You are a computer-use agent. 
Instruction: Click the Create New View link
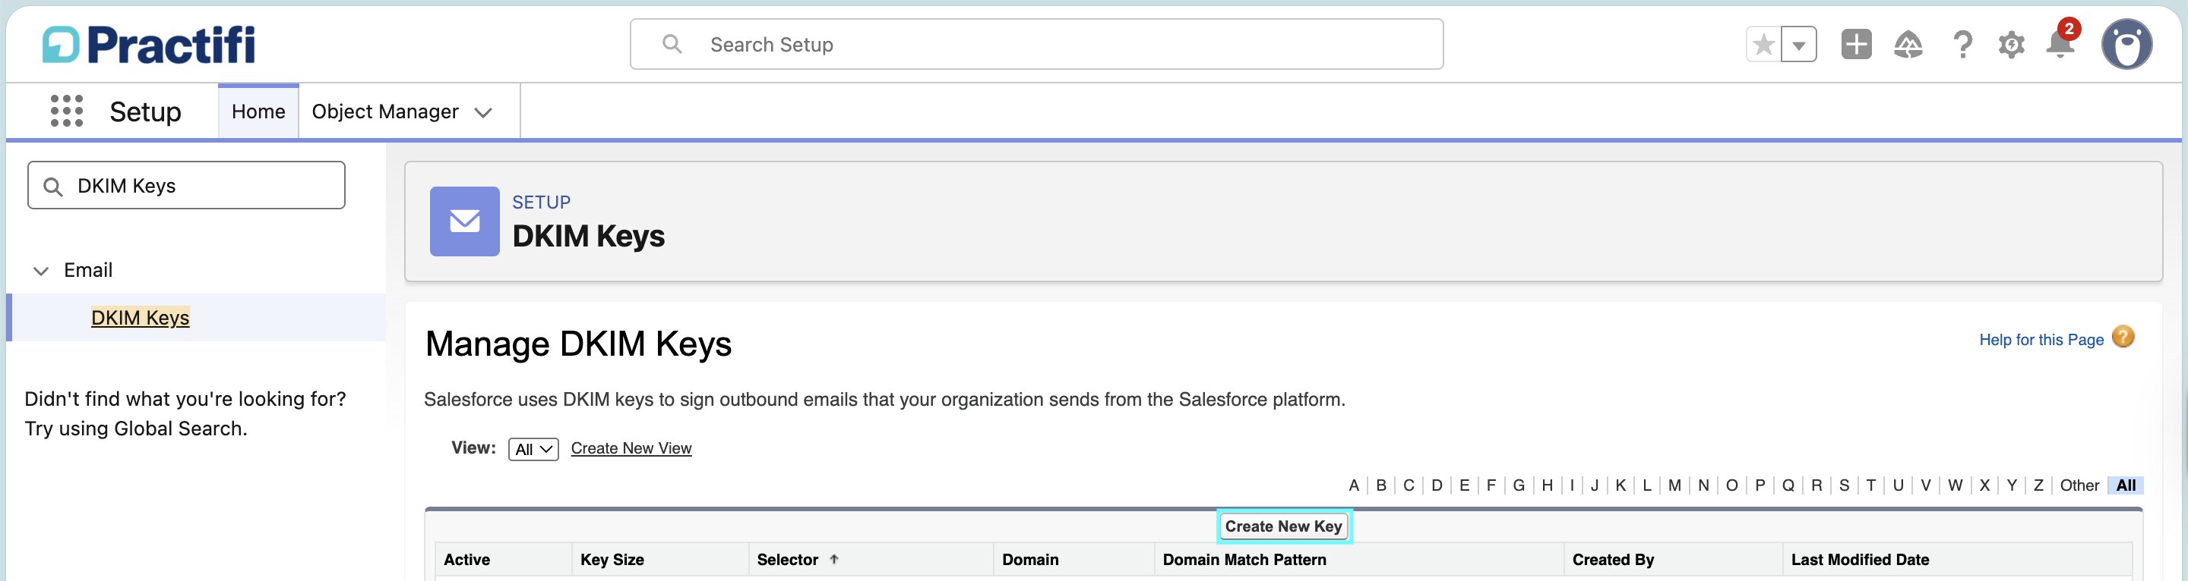pyautogui.click(x=631, y=448)
